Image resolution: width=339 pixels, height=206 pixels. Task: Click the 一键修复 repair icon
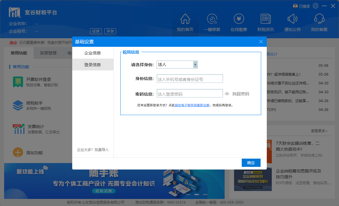(x=212, y=19)
